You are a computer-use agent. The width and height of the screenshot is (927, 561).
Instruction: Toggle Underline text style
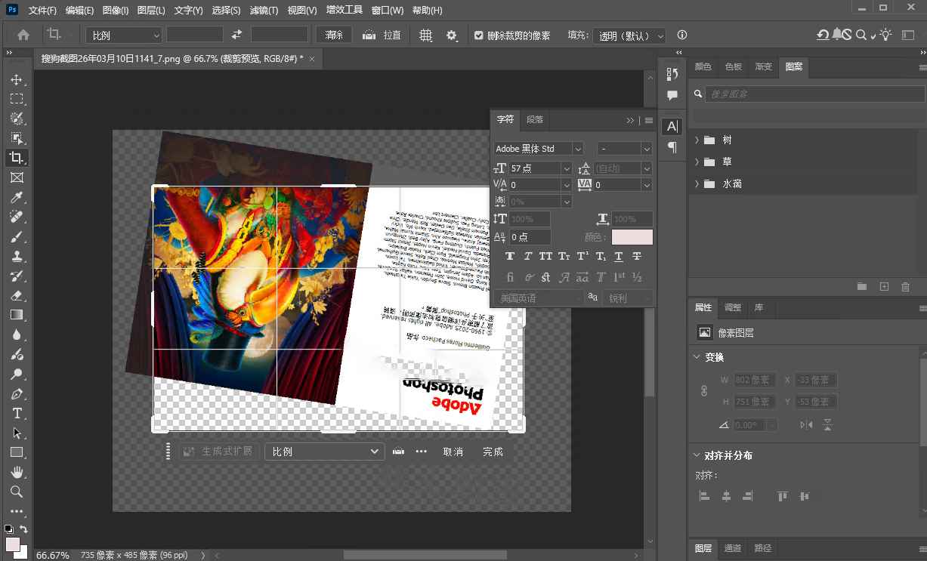(619, 257)
